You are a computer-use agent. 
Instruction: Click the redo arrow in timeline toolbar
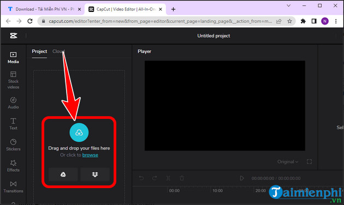pyautogui.click(x=155, y=178)
